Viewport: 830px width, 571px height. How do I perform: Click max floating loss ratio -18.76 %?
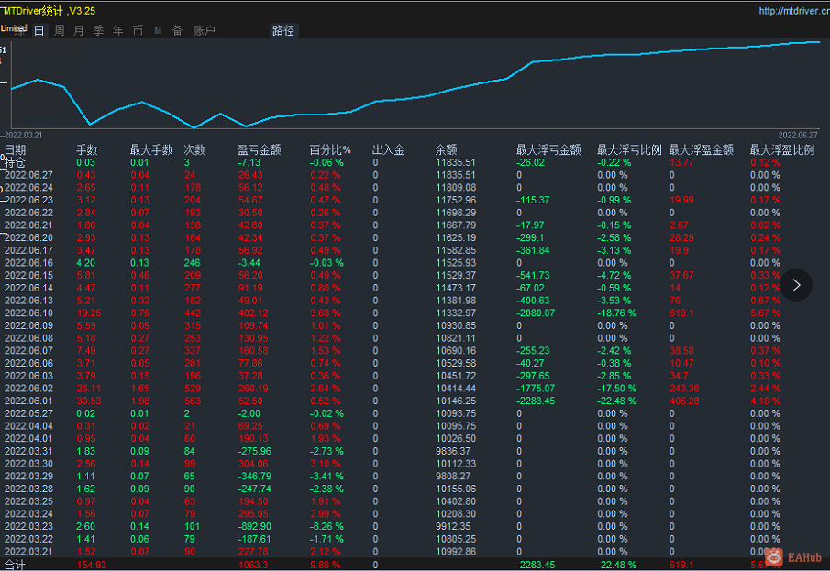point(616,313)
